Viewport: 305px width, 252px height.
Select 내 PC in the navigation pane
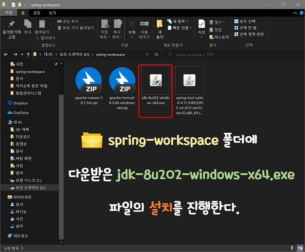click(x=15, y=122)
